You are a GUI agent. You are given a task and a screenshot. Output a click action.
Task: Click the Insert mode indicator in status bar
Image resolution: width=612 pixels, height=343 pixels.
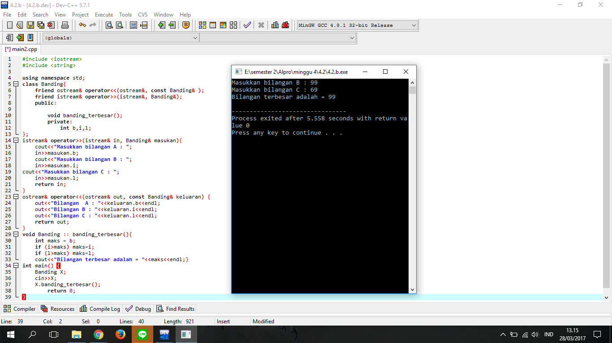(223, 321)
